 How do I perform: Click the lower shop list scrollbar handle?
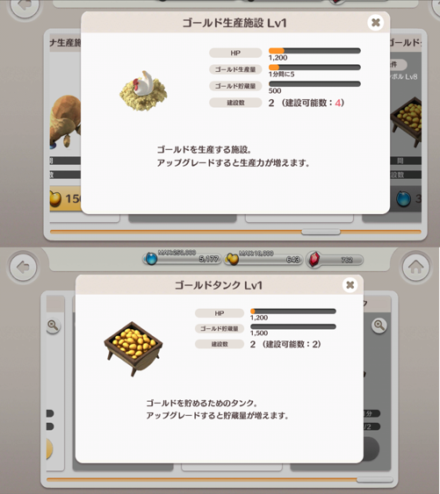click(x=375, y=479)
